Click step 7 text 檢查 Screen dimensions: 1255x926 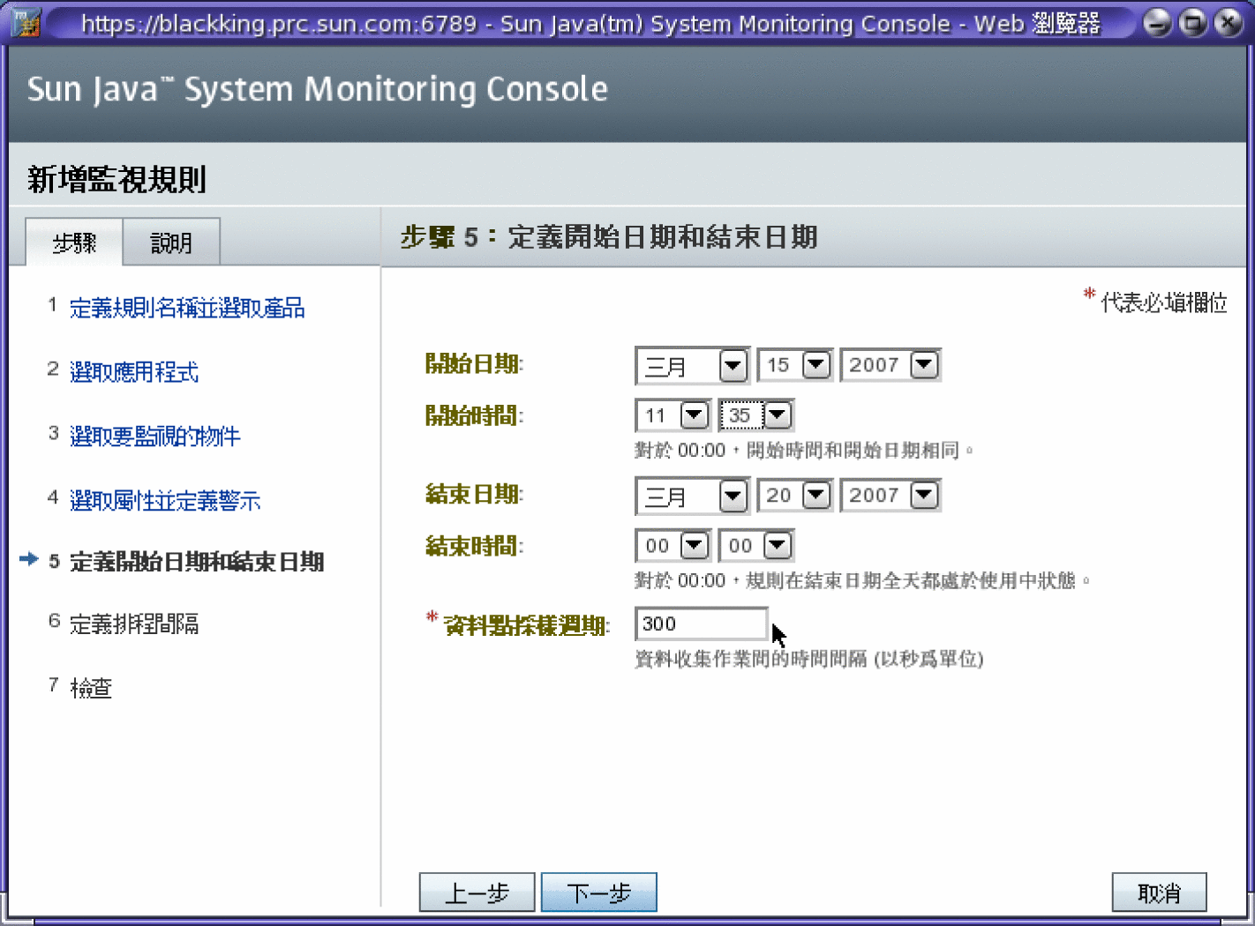[91, 688]
